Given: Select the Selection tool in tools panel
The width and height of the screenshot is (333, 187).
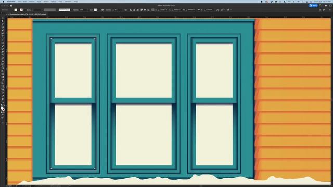Looking at the screenshot, I should [x=3, y=18].
